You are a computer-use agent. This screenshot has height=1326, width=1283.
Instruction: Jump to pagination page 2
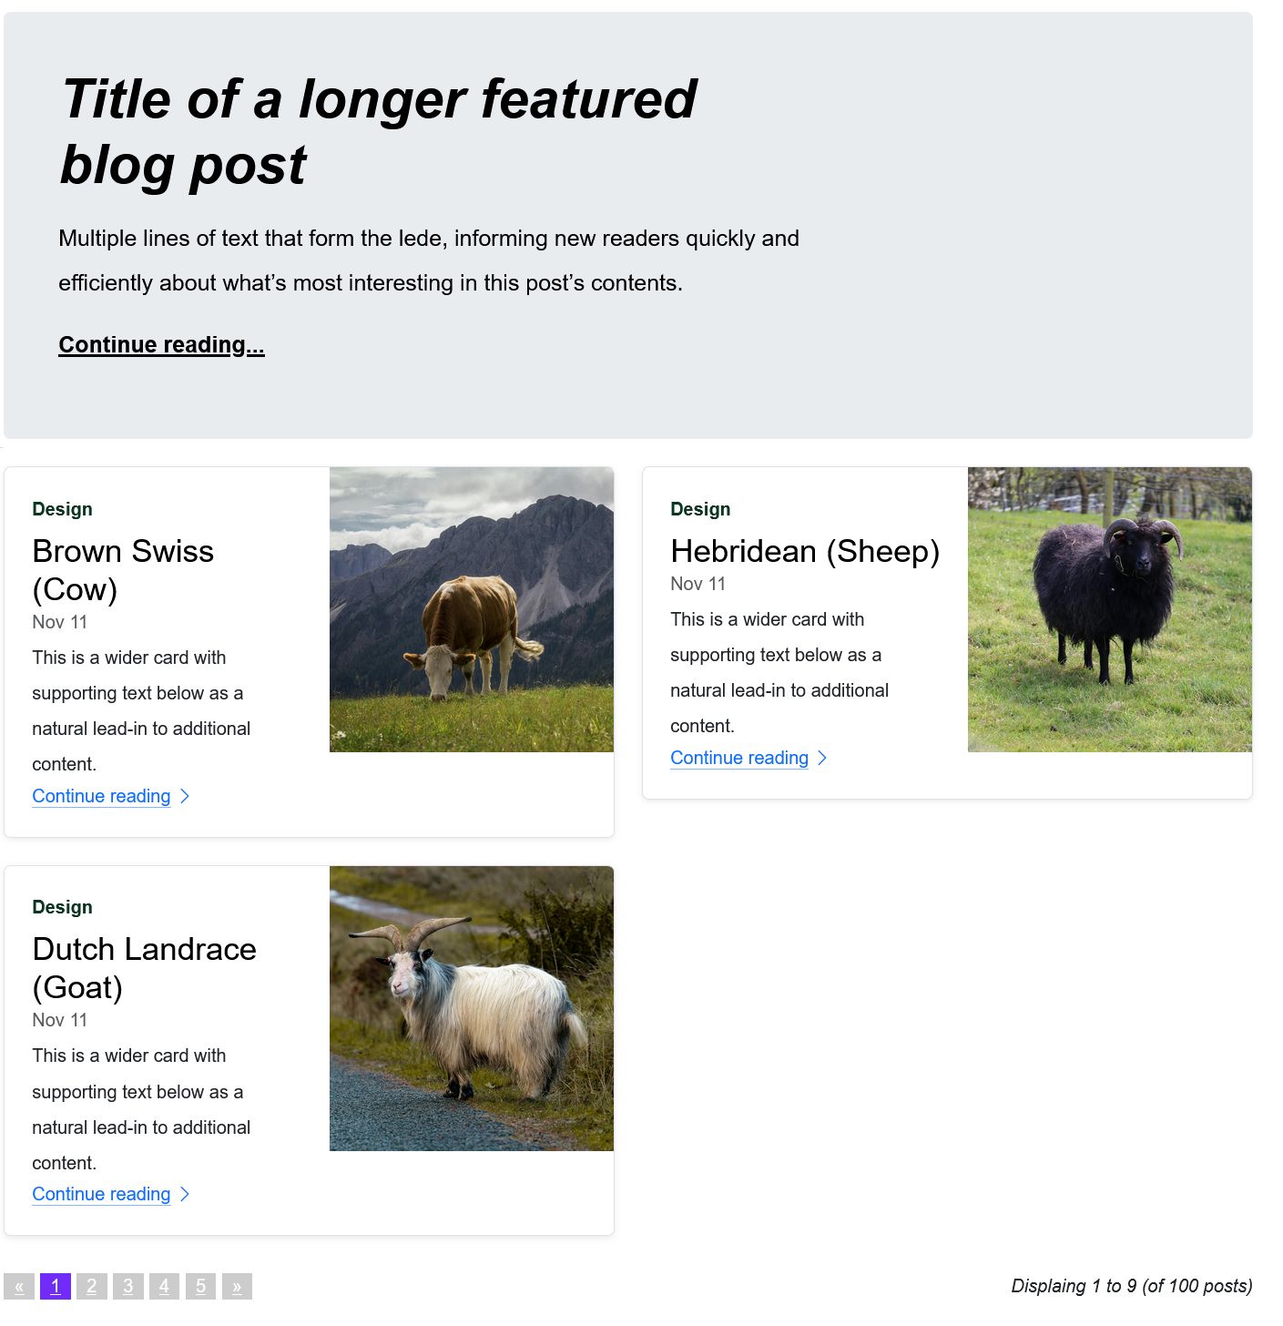(x=92, y=1287)
